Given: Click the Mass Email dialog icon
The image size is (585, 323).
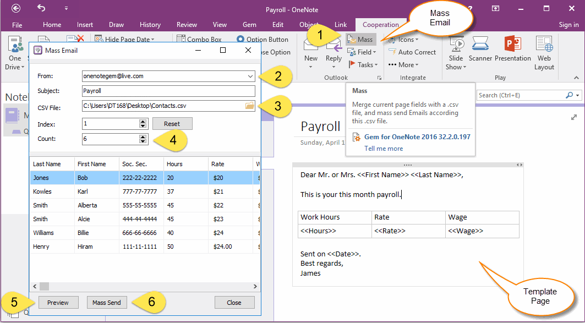Looking at the screenshot, I should 37,51.
